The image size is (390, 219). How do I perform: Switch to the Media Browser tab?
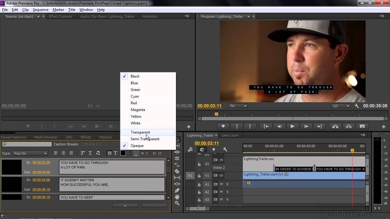tap(46, 137)
